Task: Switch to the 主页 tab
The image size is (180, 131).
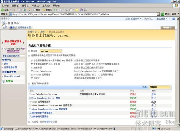Action: tap(5, 27)
